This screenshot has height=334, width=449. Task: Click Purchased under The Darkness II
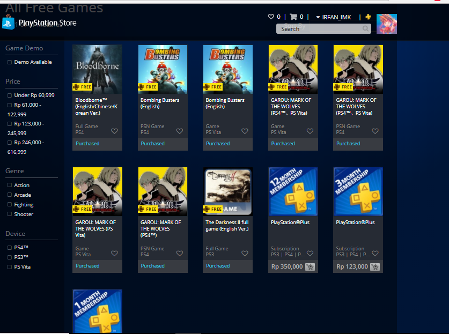tap(218, 265)
